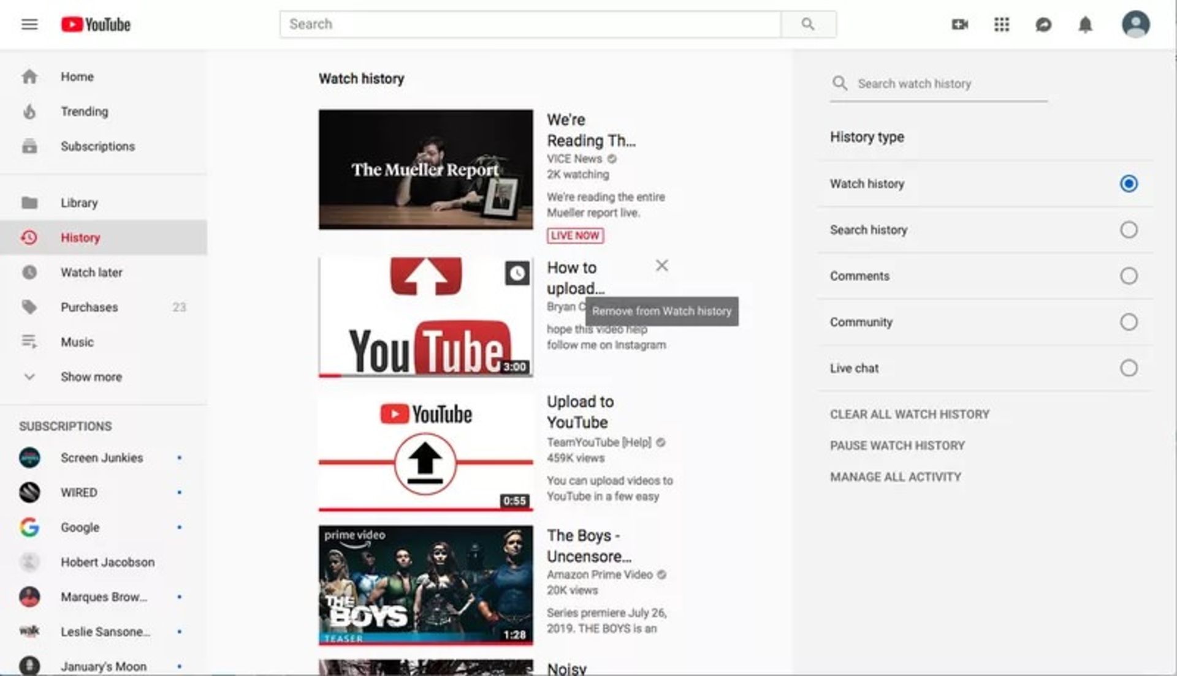This screenshot has height=676, width=1177.
Task: Select the Comments radio button
Action: [1129, 276]
